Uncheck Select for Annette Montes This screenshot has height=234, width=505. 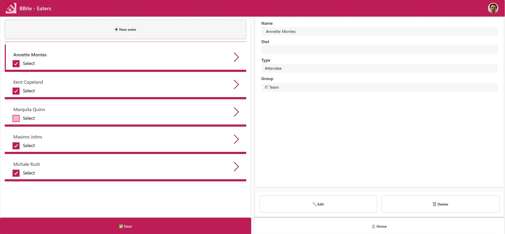[16, 64]
